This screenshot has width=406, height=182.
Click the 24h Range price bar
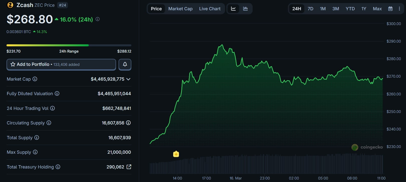(x=69, y=45)
